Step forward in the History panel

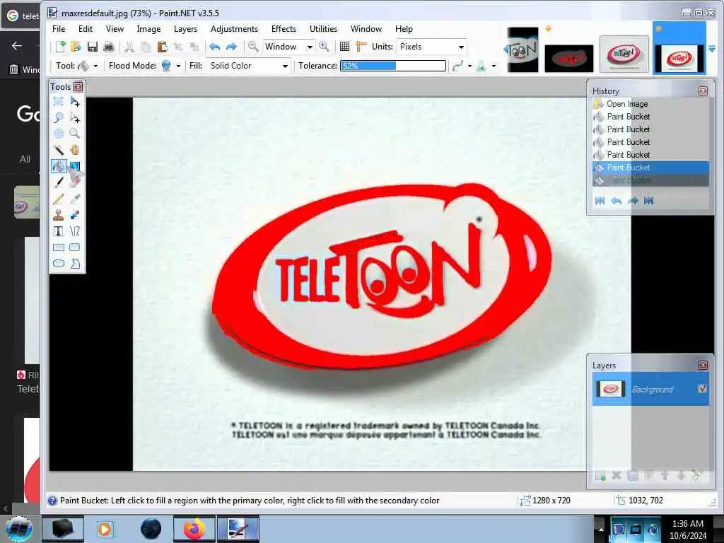[x=633, y=200]
